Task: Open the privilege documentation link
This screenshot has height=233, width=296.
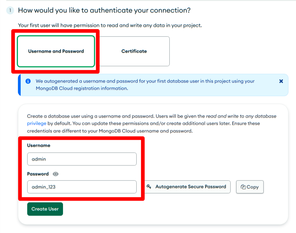Action: tap(36, 123)
